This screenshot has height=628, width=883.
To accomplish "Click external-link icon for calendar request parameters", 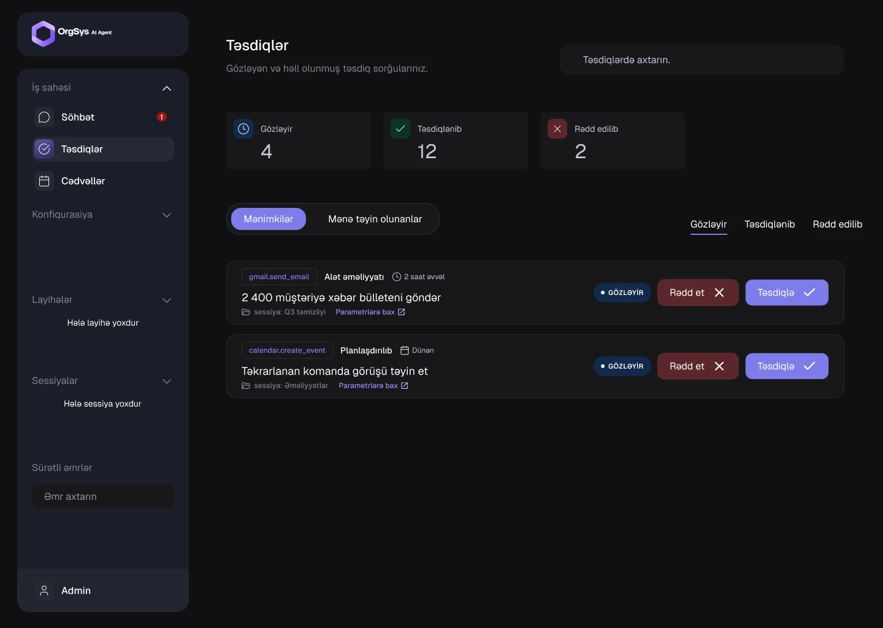I will pos(405,386).
